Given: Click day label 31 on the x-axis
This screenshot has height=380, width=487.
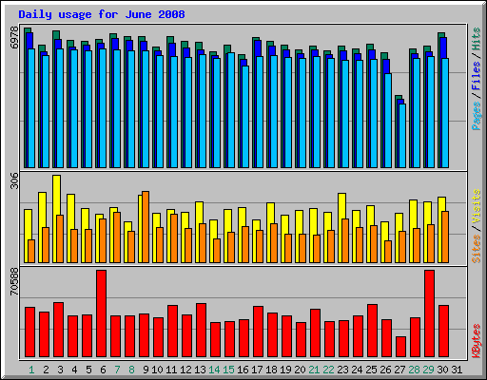Looking at the screenshot, I should [457, 370].
